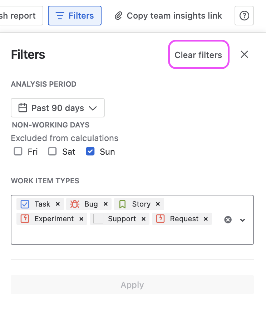266x324 pixels.
Task: Expand the work item types chevron
Action: [x=242, y=220]
